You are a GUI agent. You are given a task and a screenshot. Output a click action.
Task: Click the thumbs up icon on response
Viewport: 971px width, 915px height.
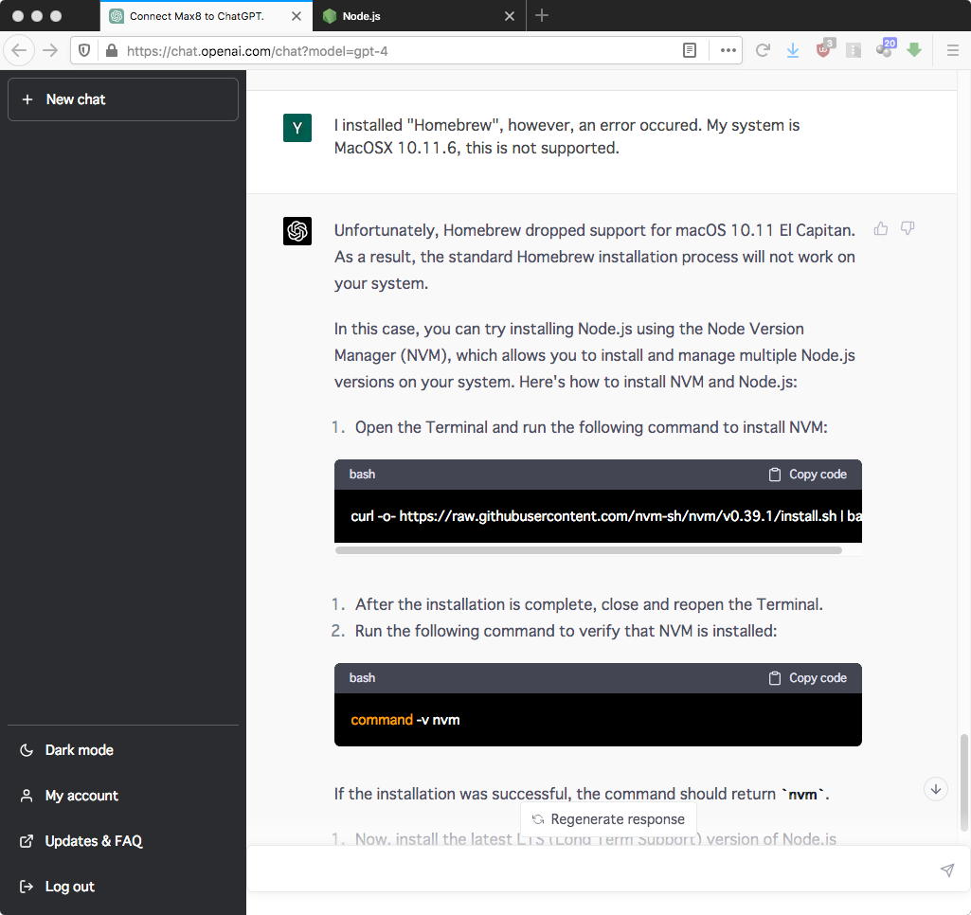881,228
